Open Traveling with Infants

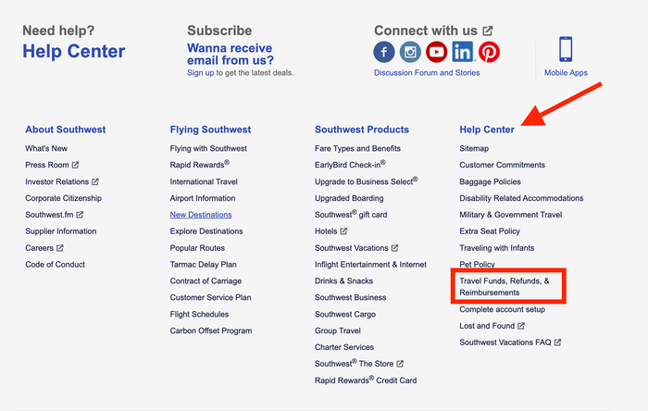click(497, 248)
